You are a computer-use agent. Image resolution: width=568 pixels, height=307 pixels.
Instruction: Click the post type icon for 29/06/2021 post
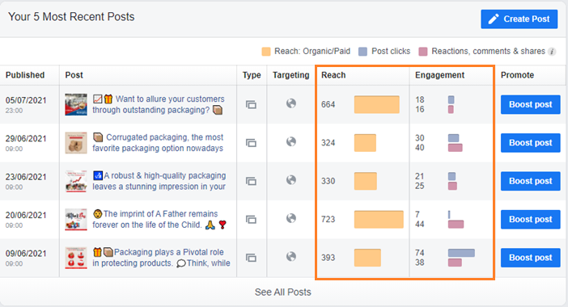tap(251, 143)
